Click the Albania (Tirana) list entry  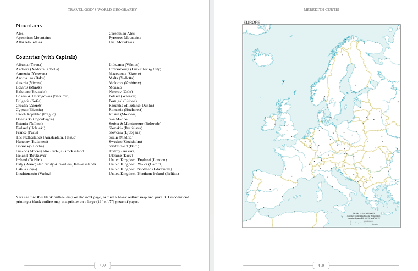(x=29, y=64)
